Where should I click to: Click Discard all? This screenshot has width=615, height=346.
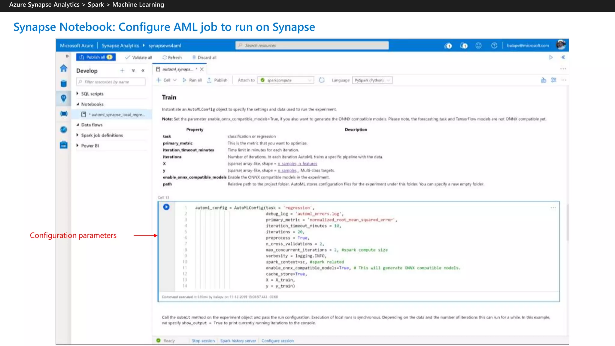click(x=204, y=57)
